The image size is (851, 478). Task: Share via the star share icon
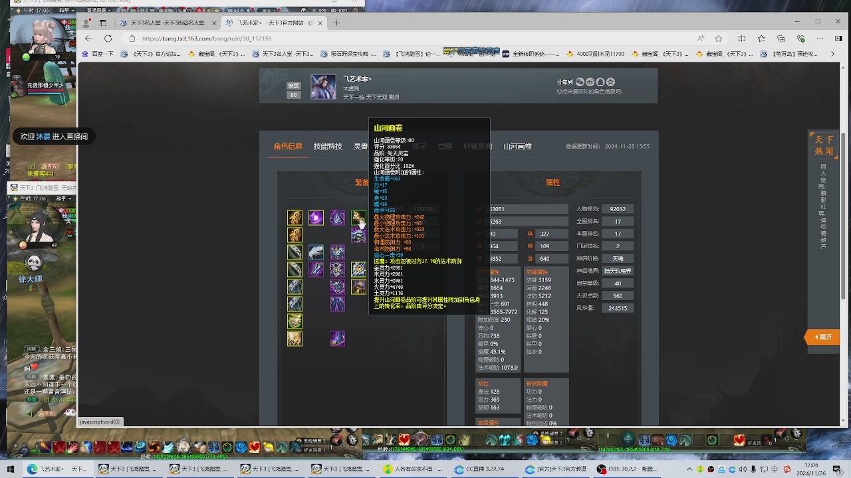(610, 82)
